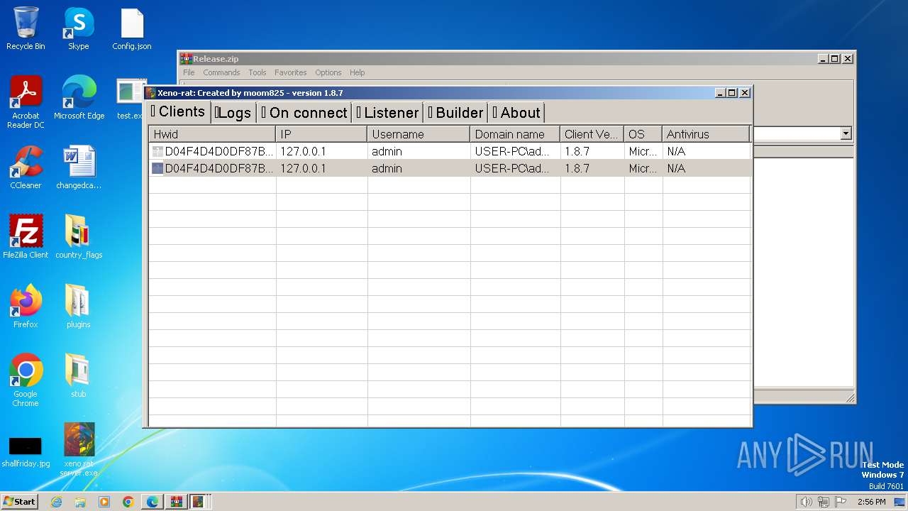Open the CCleaner desktop shortcut
Viewport: 908px width, 511px height.
[x=26, y=167]
